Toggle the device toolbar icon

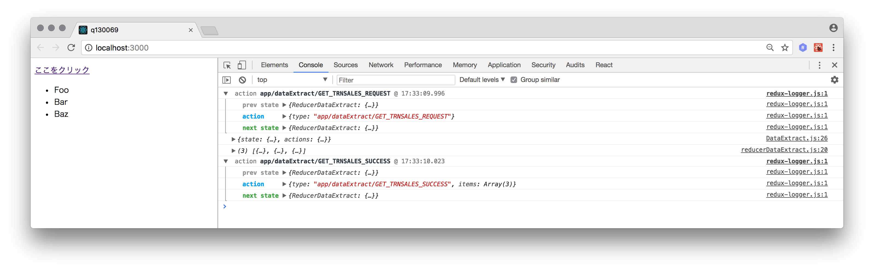tap(242, 65)
